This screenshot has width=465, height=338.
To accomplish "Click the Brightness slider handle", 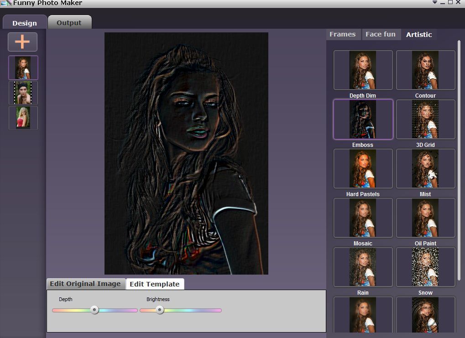I will coord(160,310).
